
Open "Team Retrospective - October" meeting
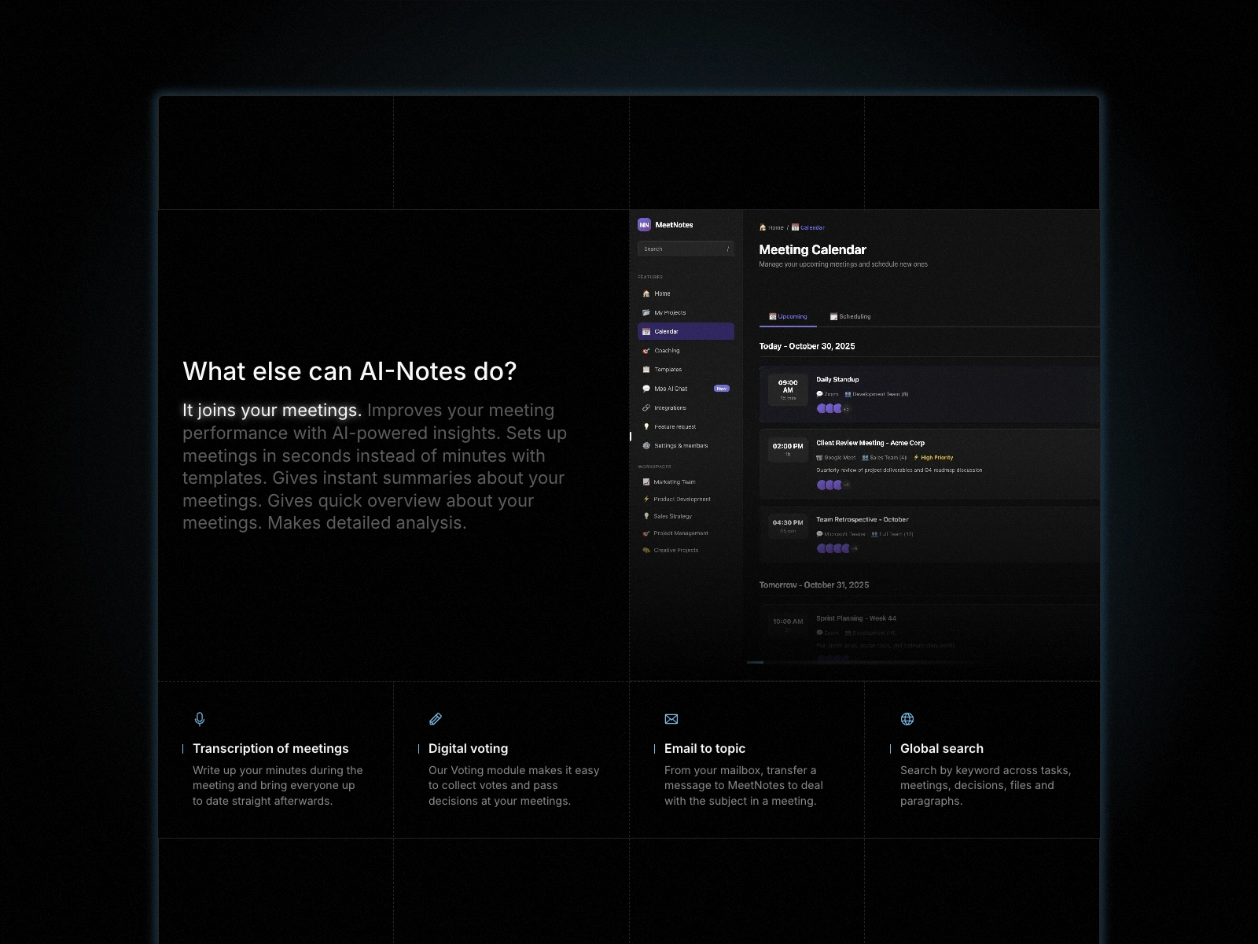[863, 519]
